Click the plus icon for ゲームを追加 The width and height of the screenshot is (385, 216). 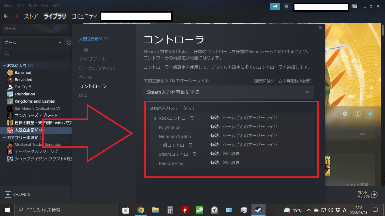(x=8, y=194)
